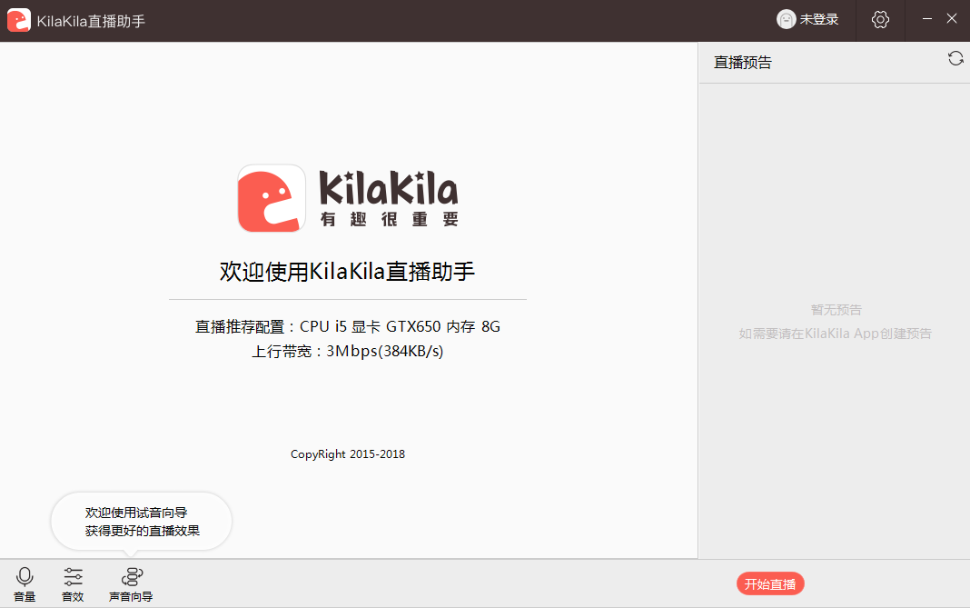
Task: Launch the 声音向导 sound wizard
Action: (132, 583)
